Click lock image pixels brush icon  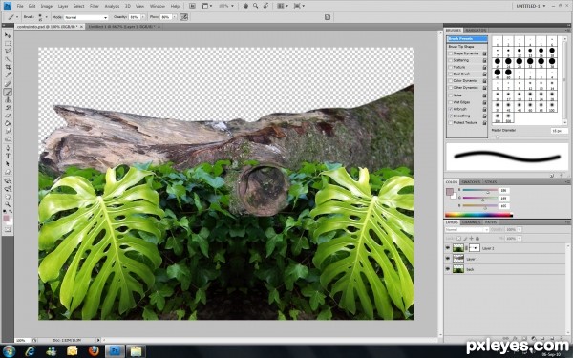pos(465,238)
